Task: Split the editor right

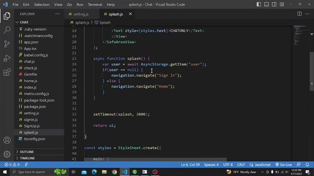Action: pyautogui.click(x=299, y=14)
